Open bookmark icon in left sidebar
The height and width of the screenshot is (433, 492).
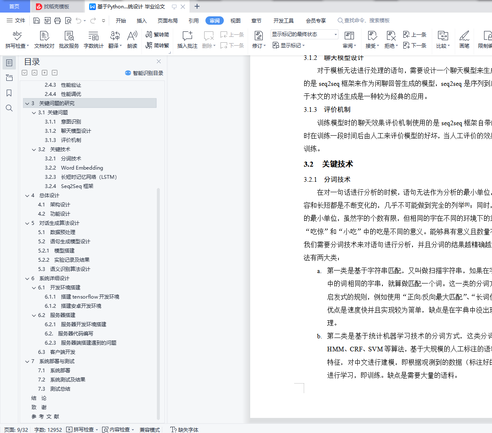9,93
